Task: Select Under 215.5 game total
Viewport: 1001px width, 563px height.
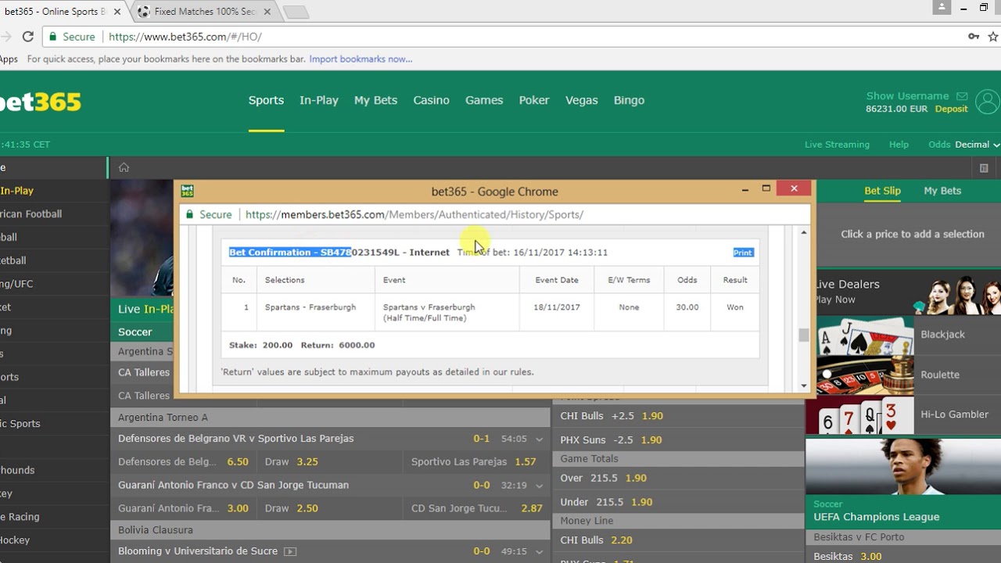Action: click(678, 502)
